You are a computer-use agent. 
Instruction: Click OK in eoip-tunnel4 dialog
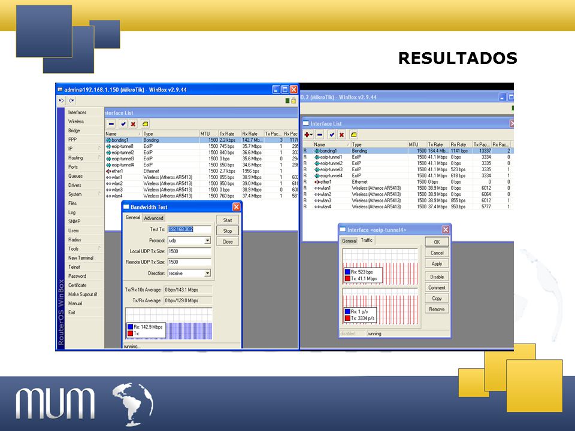pyautogui.click(x=437, y=242)
